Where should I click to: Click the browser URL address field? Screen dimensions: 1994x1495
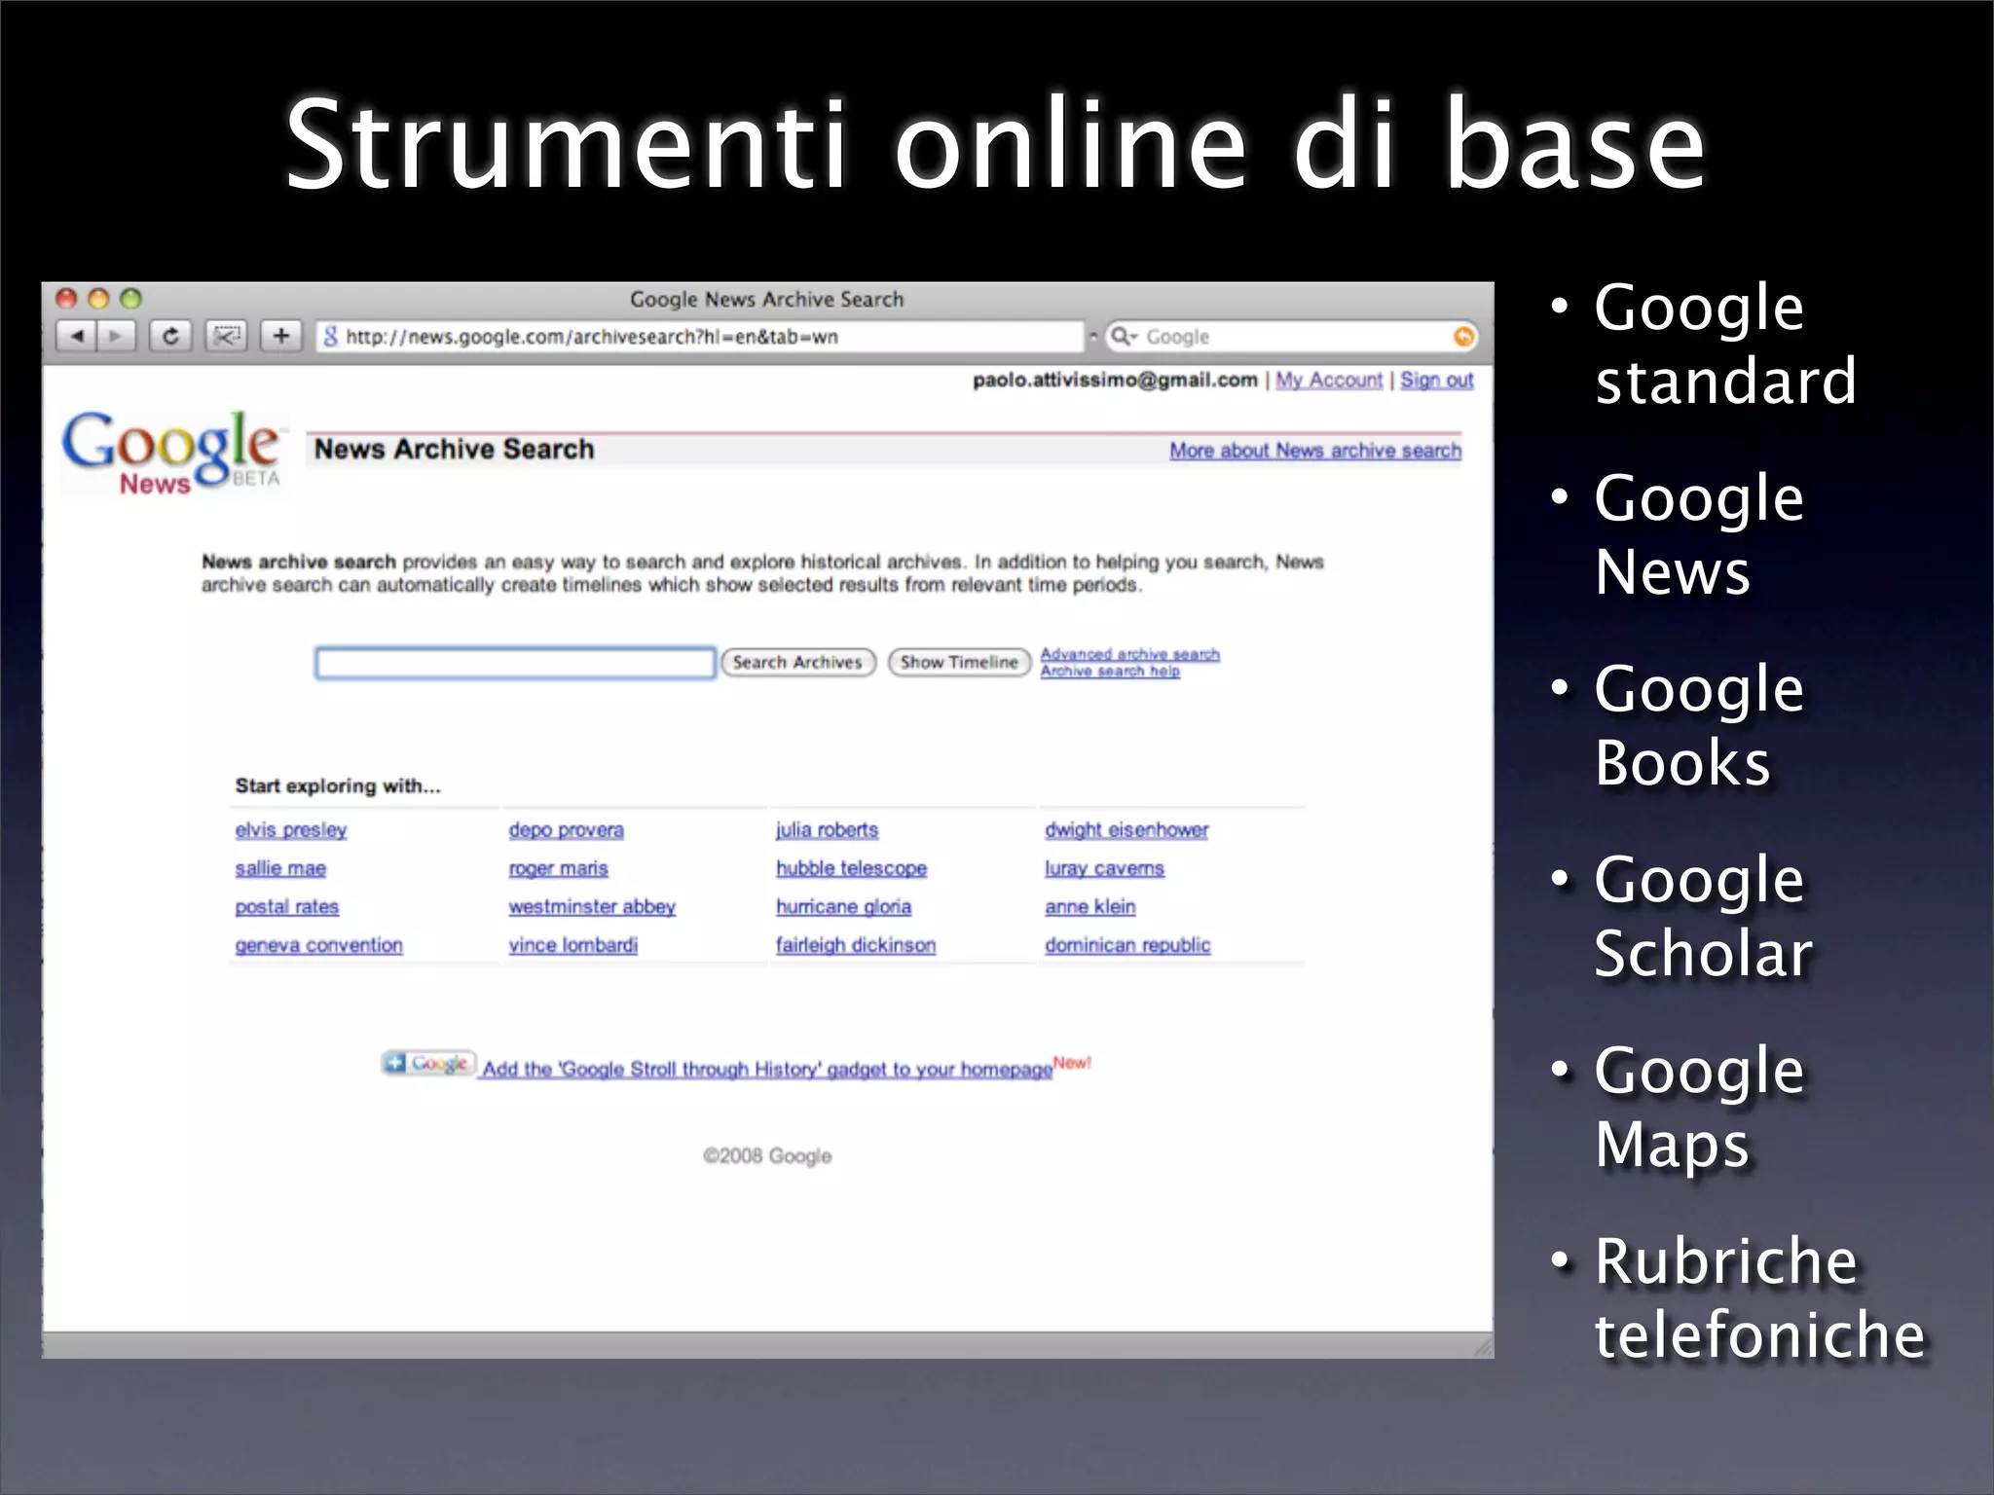701,337
